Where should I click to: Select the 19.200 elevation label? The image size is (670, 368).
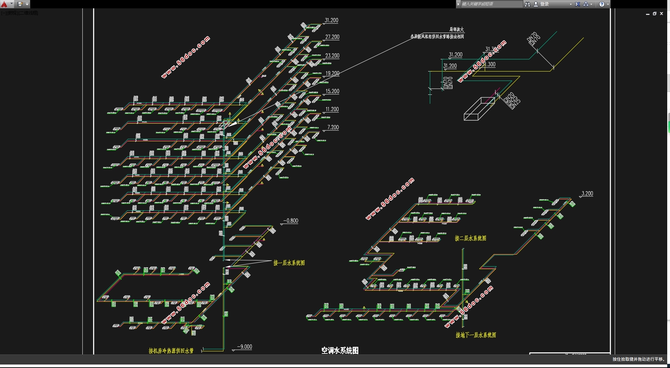pos(332,73)
